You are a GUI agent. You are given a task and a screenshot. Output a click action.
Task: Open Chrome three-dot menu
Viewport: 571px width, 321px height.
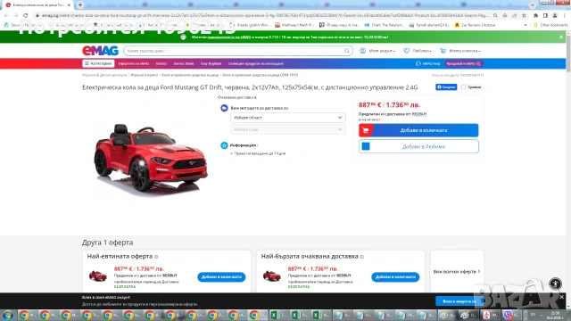565,16
